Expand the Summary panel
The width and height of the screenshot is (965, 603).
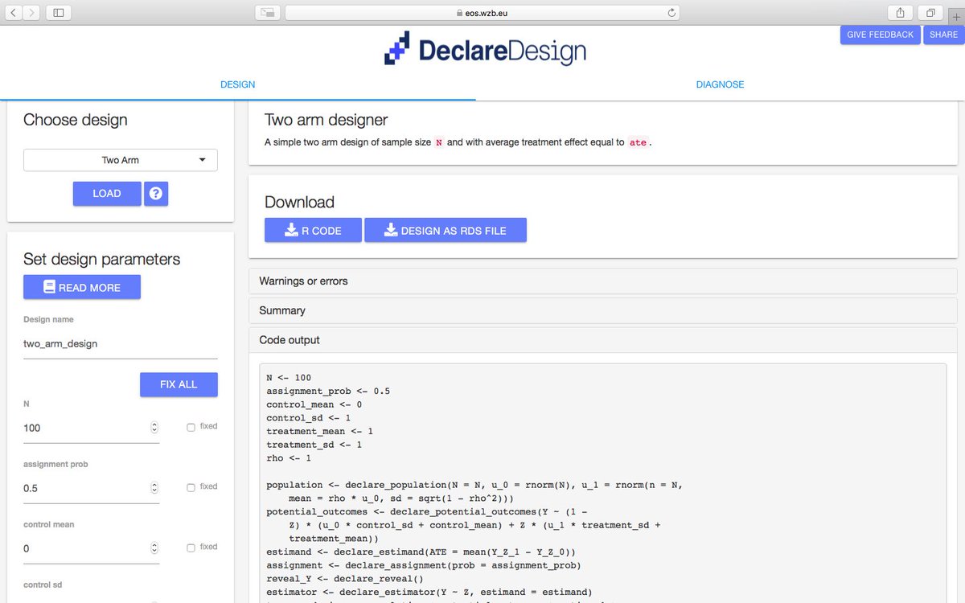click(603, 310)
